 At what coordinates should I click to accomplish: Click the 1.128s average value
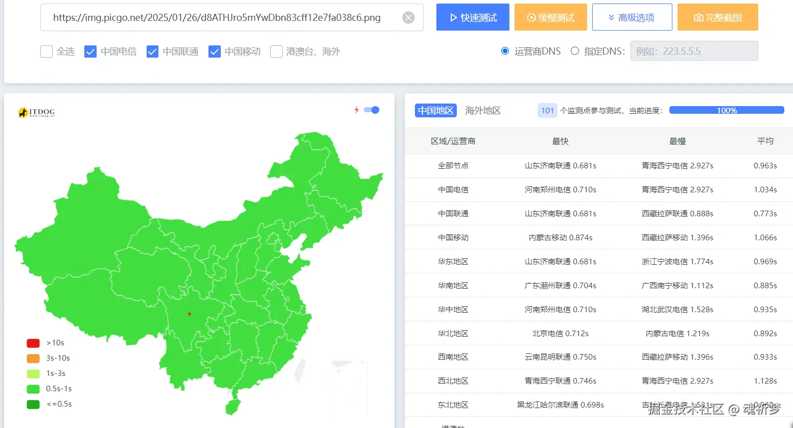pos(765,381)
